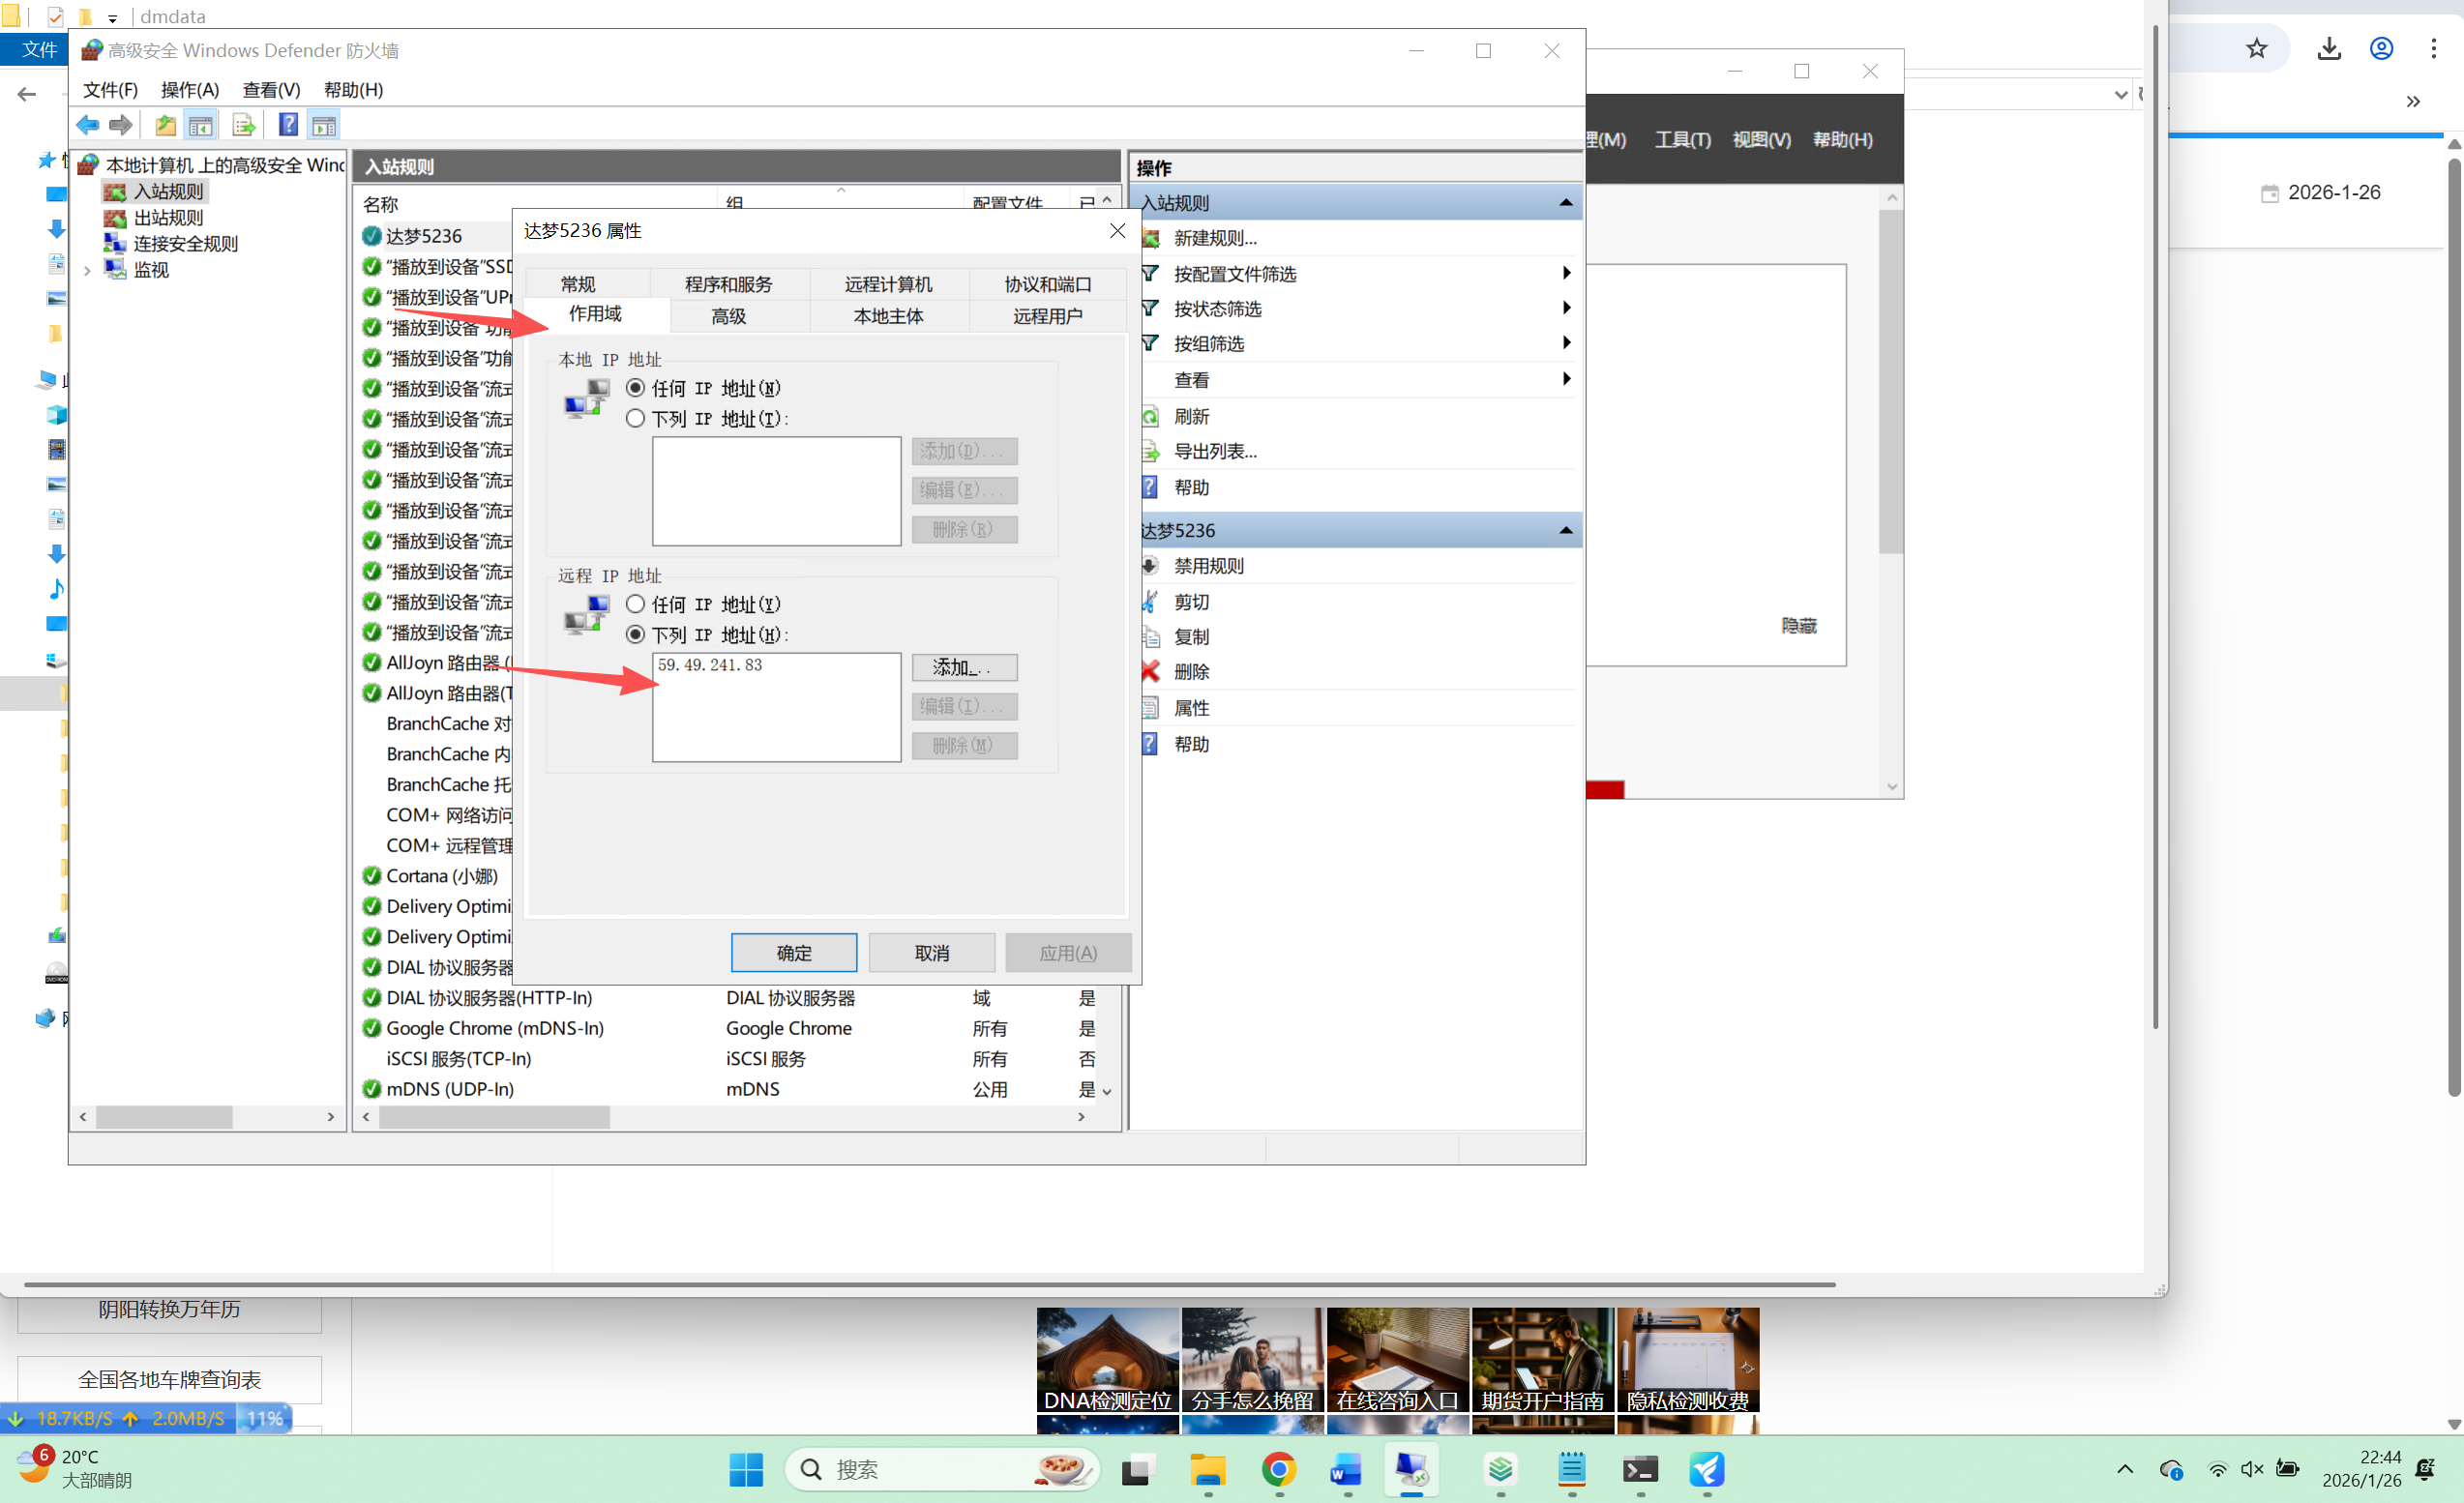Open File Explorer from the taskbar
This screenshot has height=1503, width=2464.
(x=1207, y=1469)
